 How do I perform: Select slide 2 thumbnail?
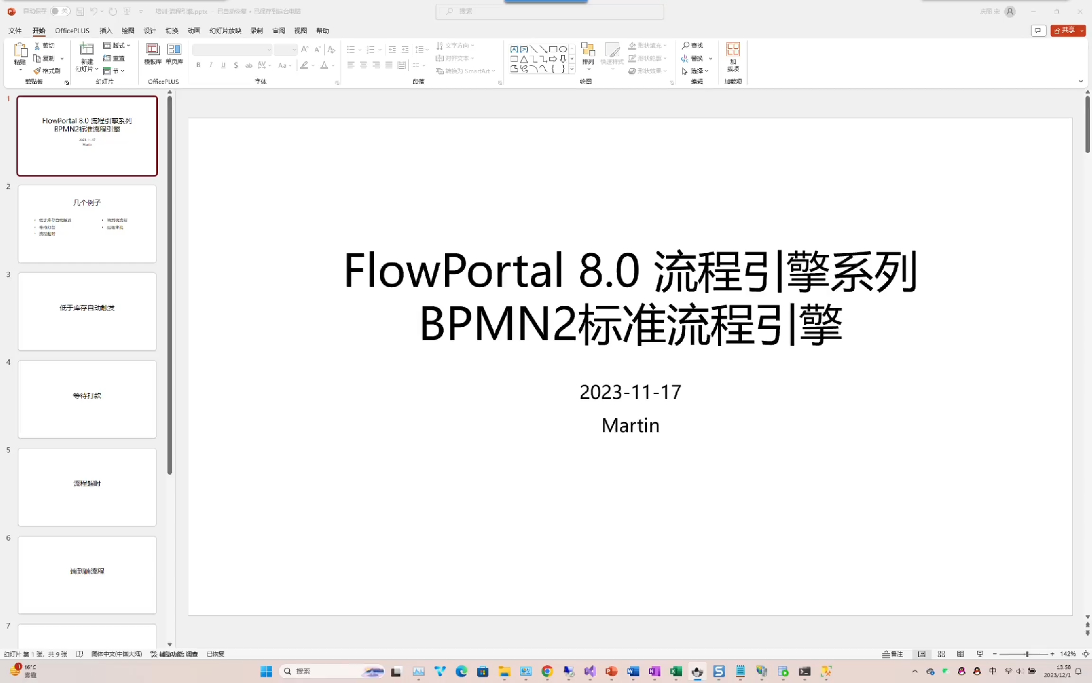pos(87,224)
